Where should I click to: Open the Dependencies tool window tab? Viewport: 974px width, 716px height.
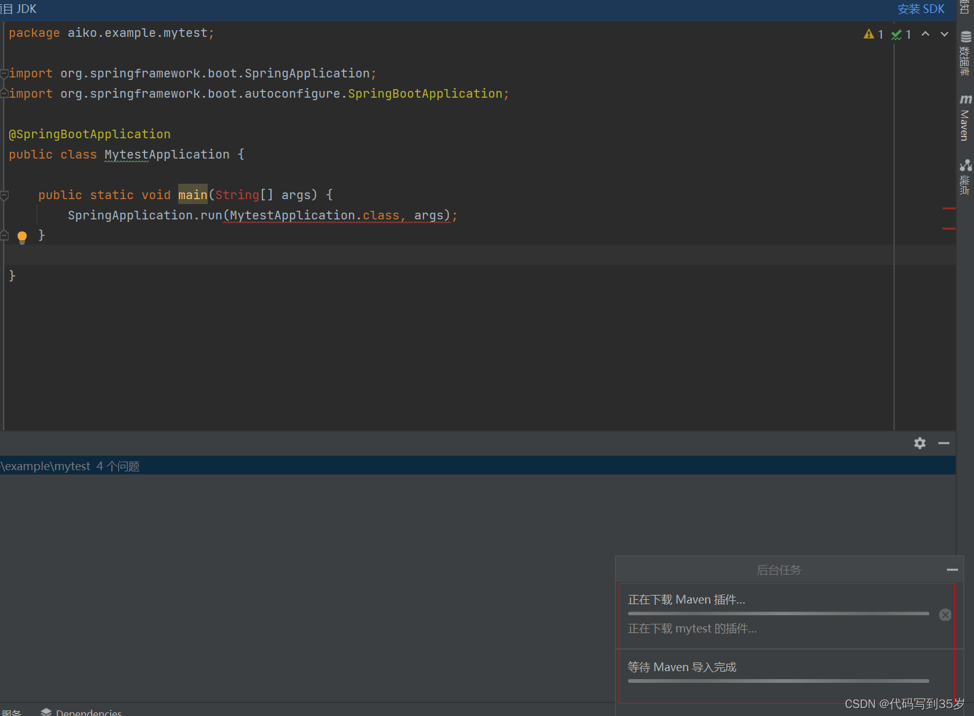point(81,712)
